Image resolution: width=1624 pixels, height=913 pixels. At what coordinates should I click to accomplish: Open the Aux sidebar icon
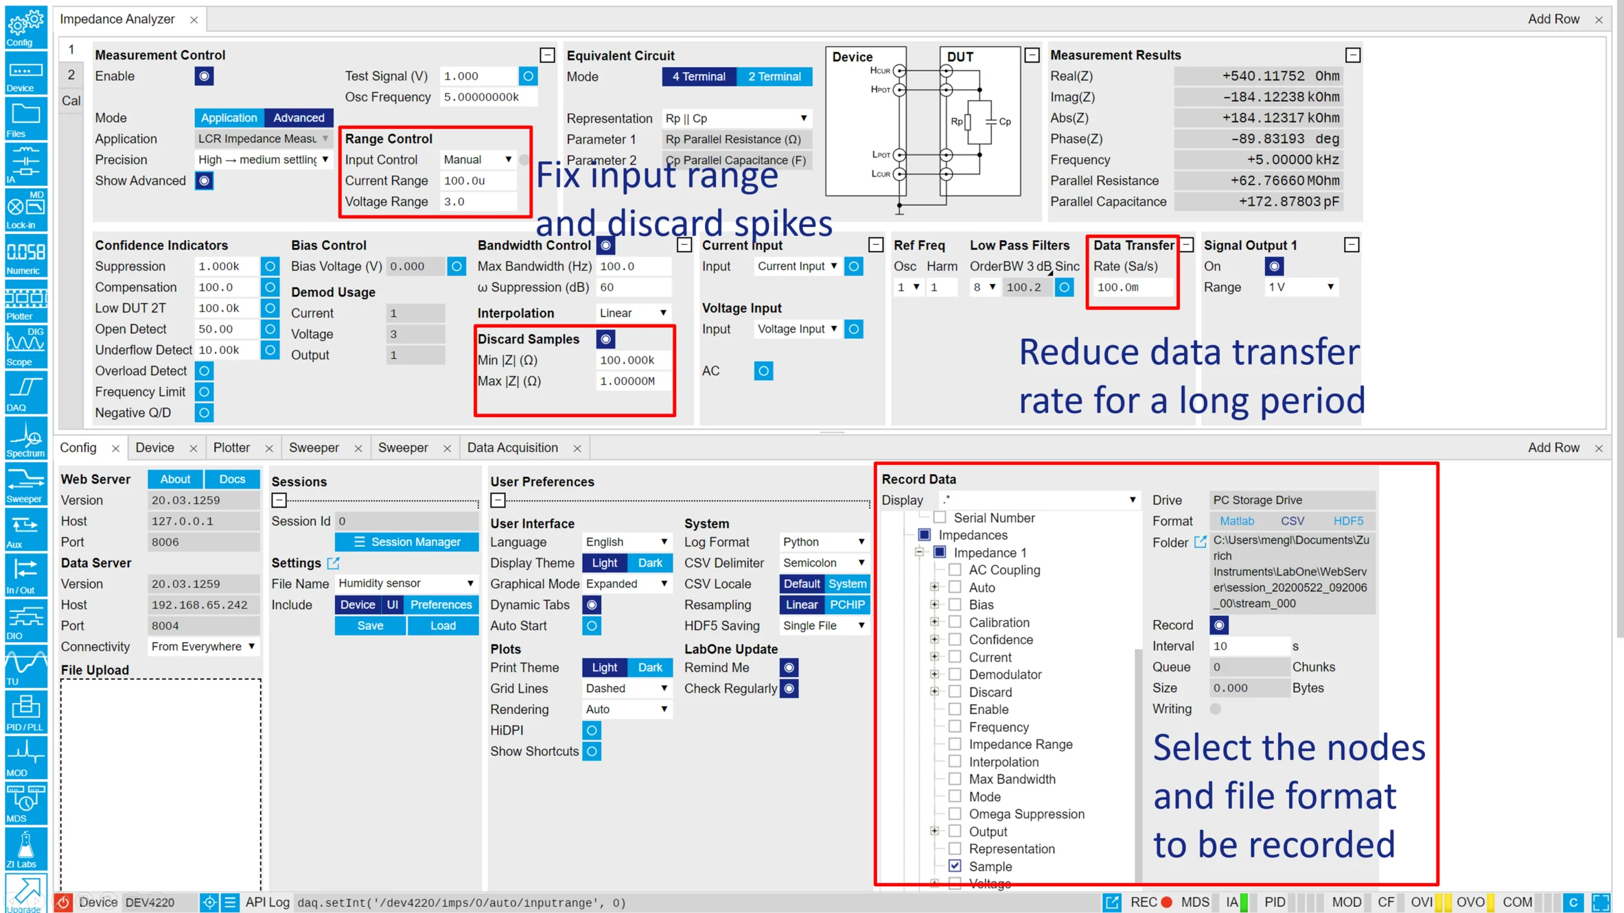(25, 529)
